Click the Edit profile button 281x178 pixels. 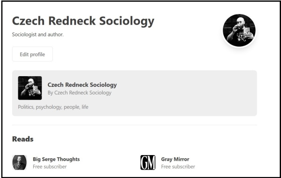[32, 54]
